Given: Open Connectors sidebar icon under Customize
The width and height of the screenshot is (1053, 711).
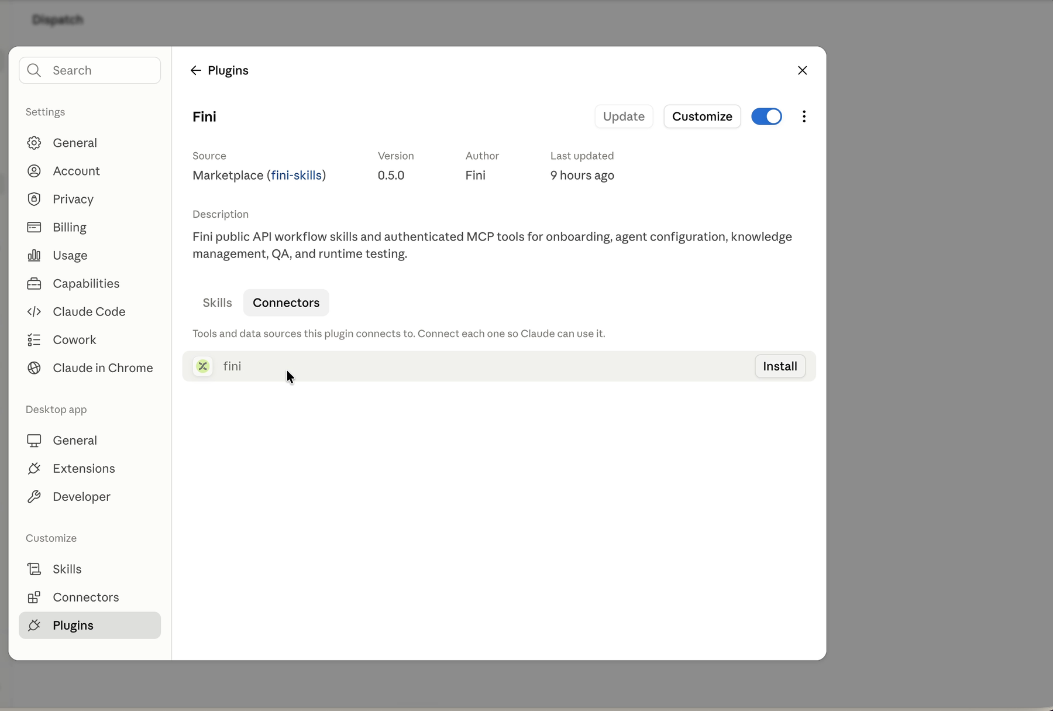Looking at the screenshot, I should pos(34,597).
